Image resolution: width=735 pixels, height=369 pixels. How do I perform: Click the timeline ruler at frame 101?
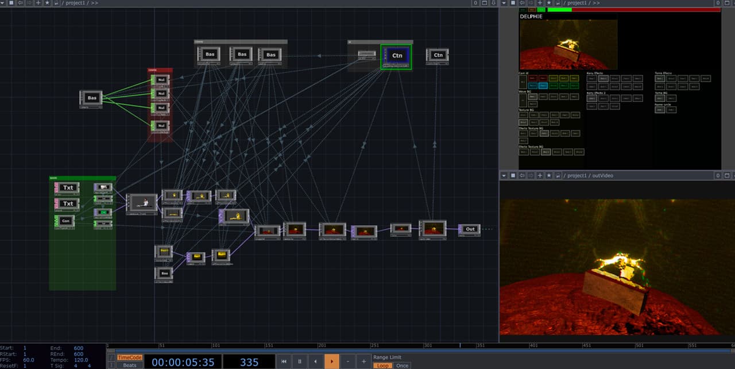coord(215,346)
